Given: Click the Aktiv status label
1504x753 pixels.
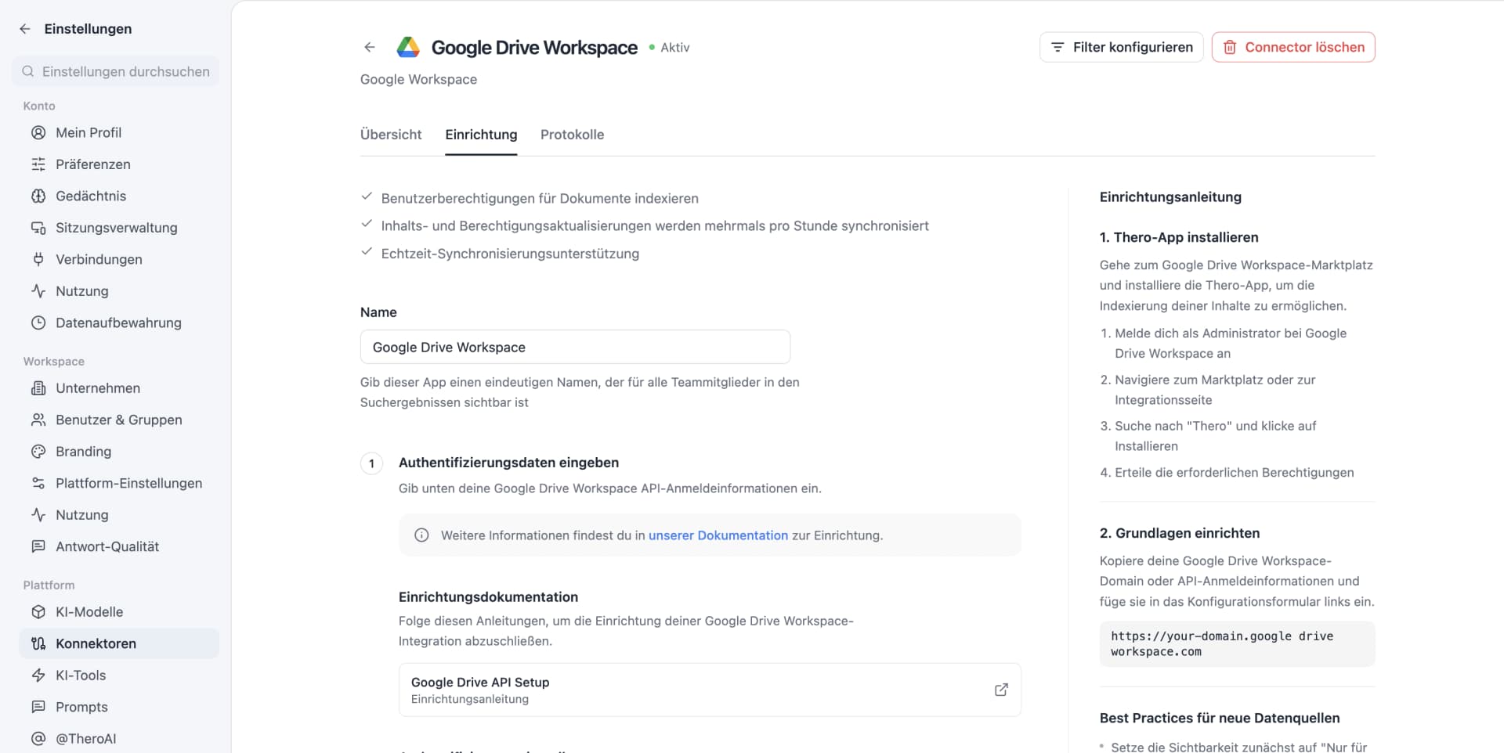Looking at the screenshot, I should click(x=674, y=47).
